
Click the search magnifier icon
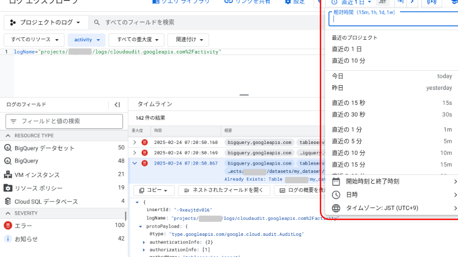(97, 23)
